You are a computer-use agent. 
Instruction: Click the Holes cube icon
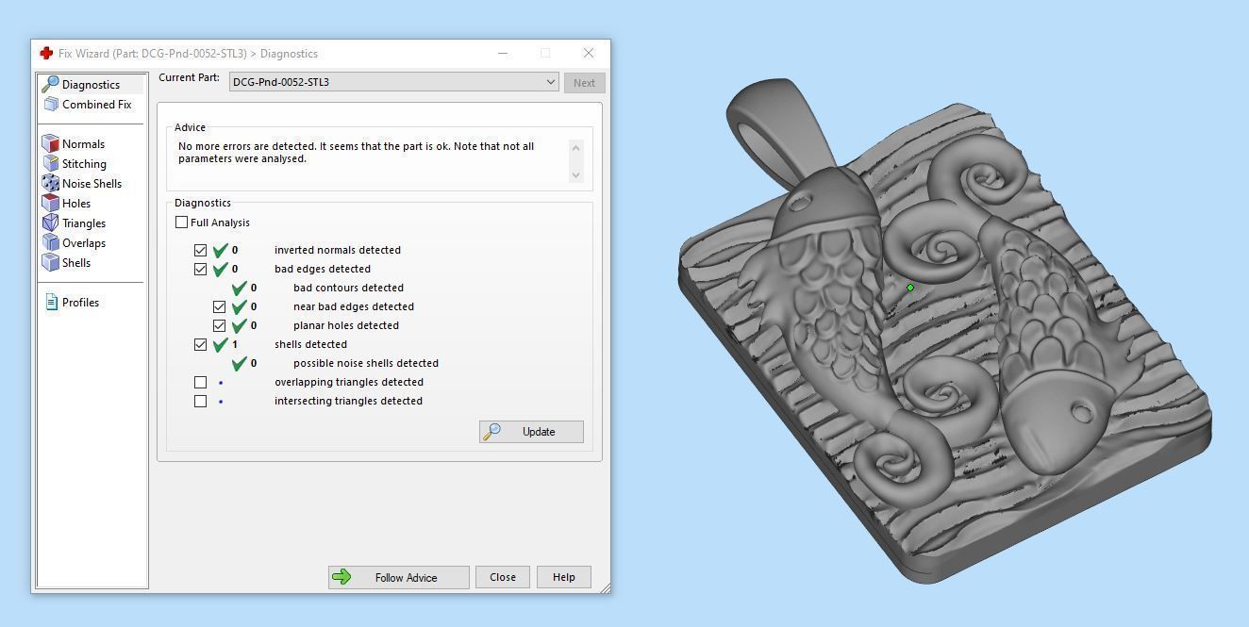point(51,204)
